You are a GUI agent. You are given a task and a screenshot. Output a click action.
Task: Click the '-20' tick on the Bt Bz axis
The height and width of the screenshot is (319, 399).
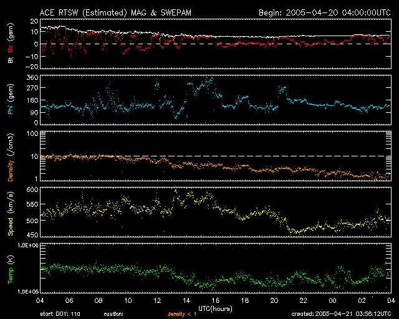32,67
